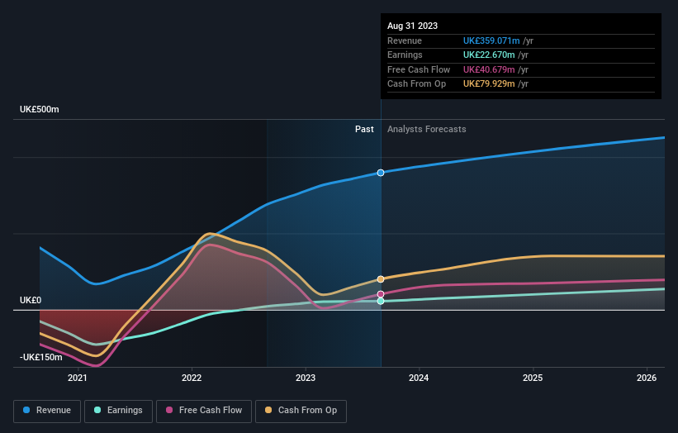The height and width of the screenshot is (433, 678).
Task: Click the Past section label
Action: (x=364, y=129)
